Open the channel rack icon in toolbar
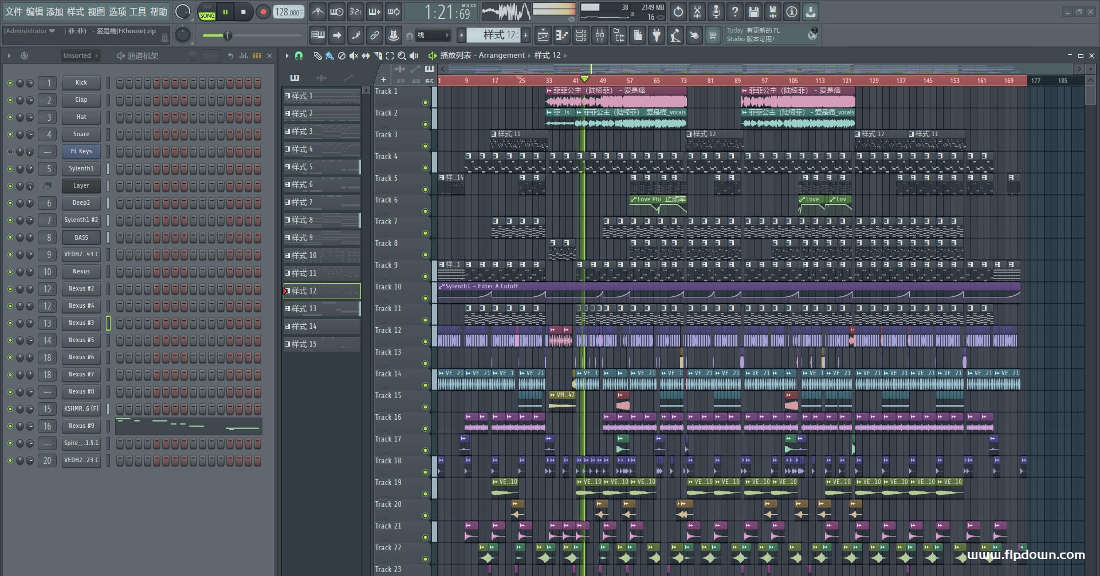Image resolution: width=1100 pixels, height=576 pixels. (581, 35)
